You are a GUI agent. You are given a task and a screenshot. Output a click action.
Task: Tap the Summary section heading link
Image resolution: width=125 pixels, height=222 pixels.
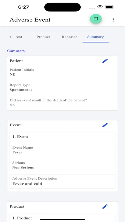[16, 51]
